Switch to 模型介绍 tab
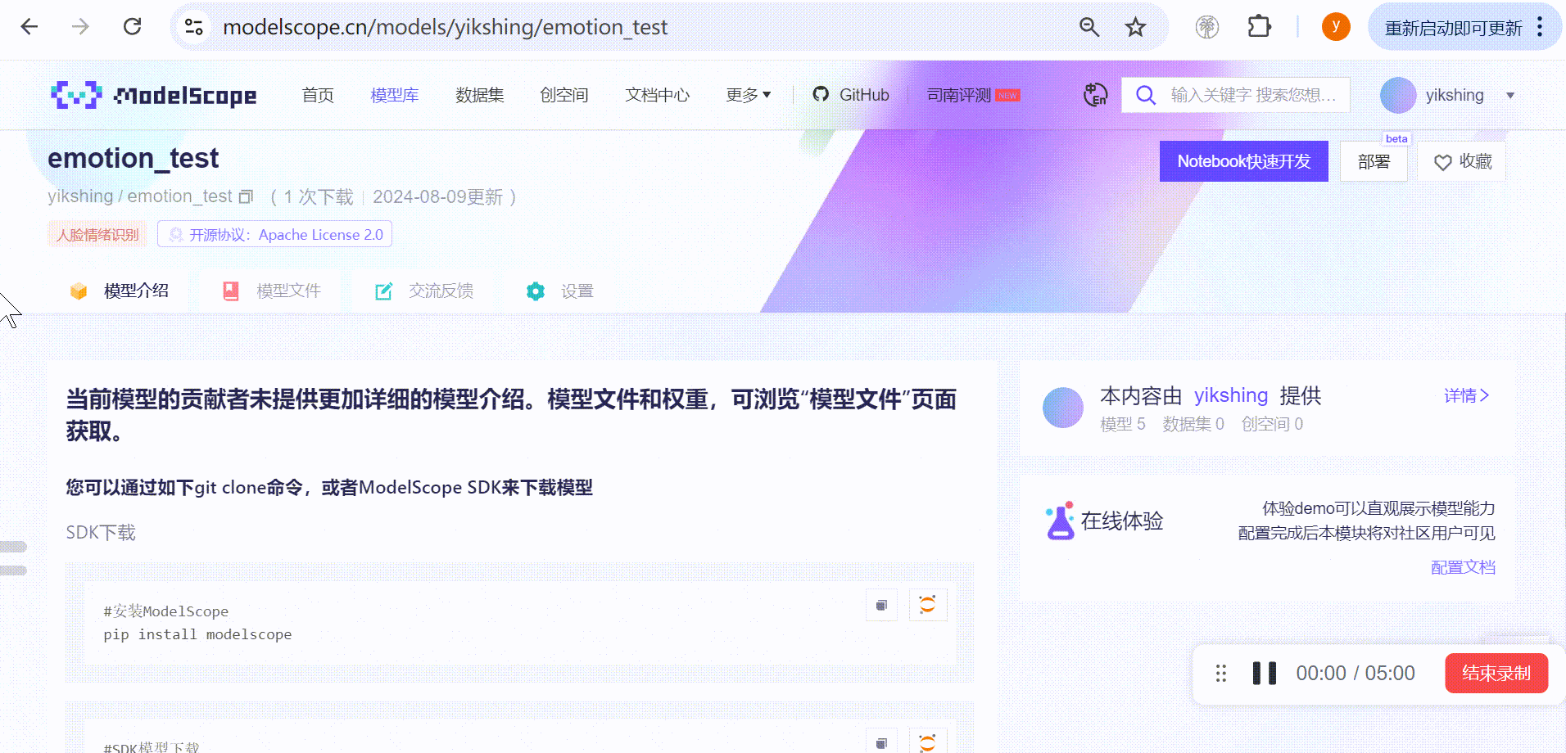The width and height of the screenshot is (1566, 753). click(x=120, y=291)
